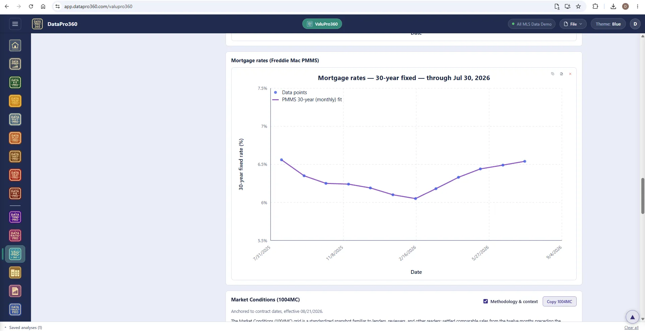Open the browser profile avatar D
The height and width of the screenshot is (331, 645).
coord(625,6)
